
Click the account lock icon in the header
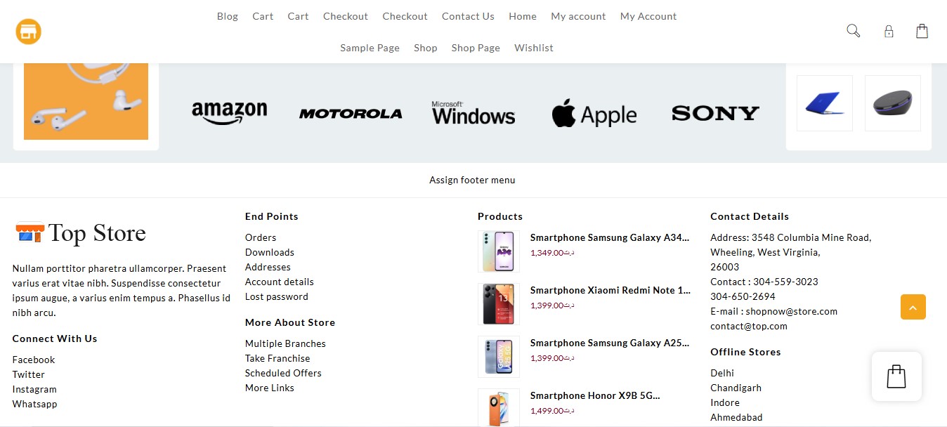889,31
